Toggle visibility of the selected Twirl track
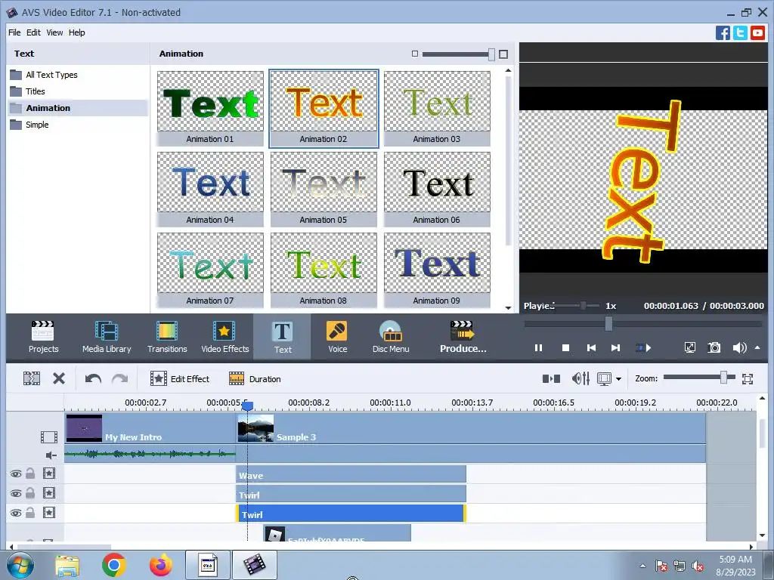Viewport: 774px width, 580px height. 16,514
